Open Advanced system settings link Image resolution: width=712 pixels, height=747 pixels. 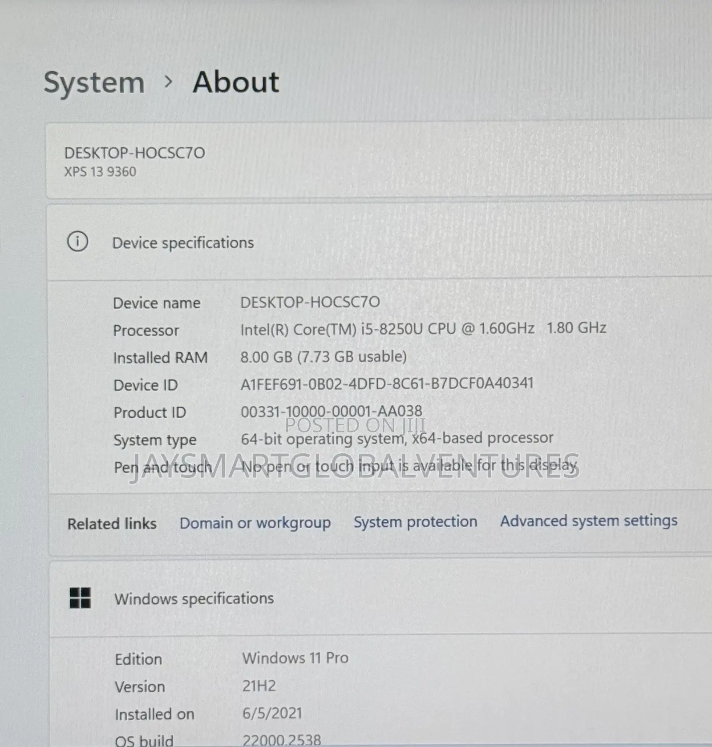click(589, 521)
